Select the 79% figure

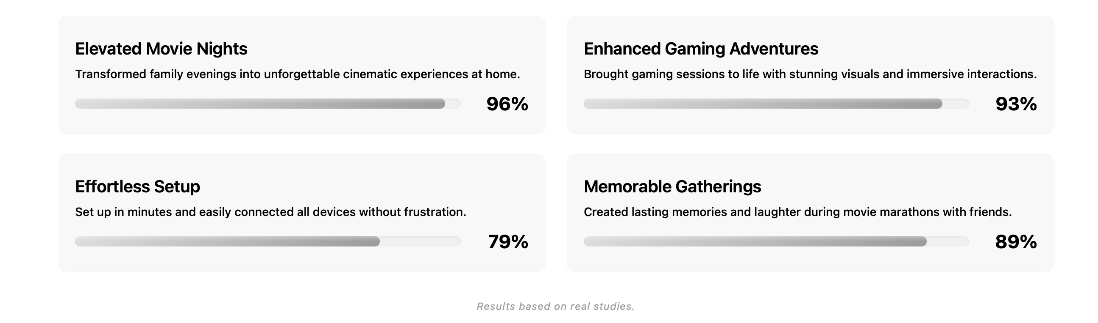(507, 242)
